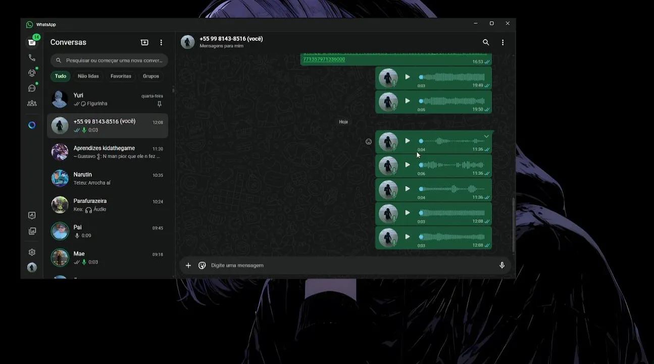This screenshot has width=654, height=364.
Task: Open the 771357971336000 link in message
Action: pyautogui.click(x=324, y=59)
